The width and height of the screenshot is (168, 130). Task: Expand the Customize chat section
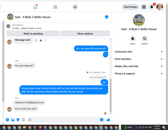point(139,52)
